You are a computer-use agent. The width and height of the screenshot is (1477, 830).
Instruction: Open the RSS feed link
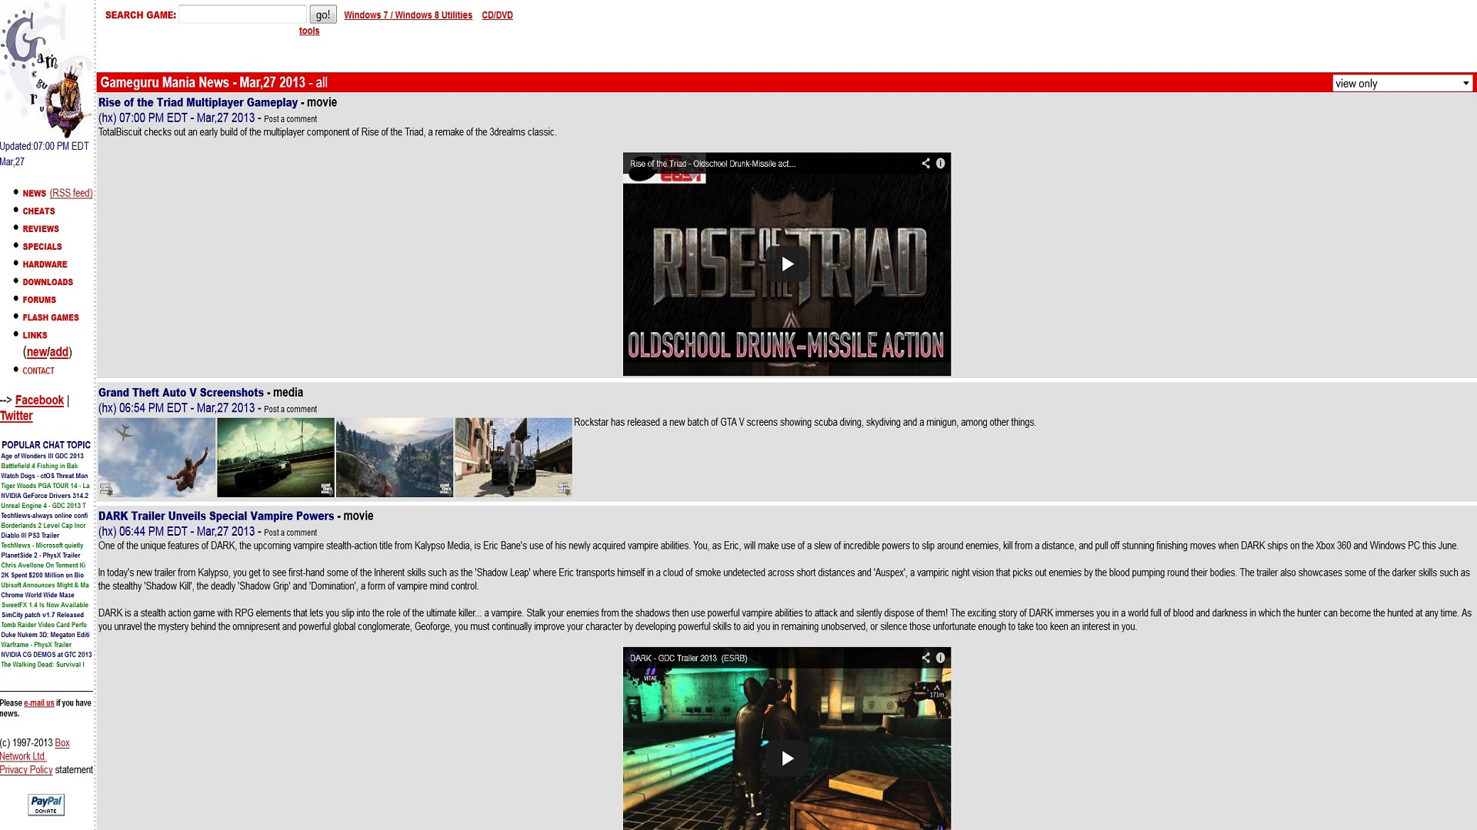[71, 193]
